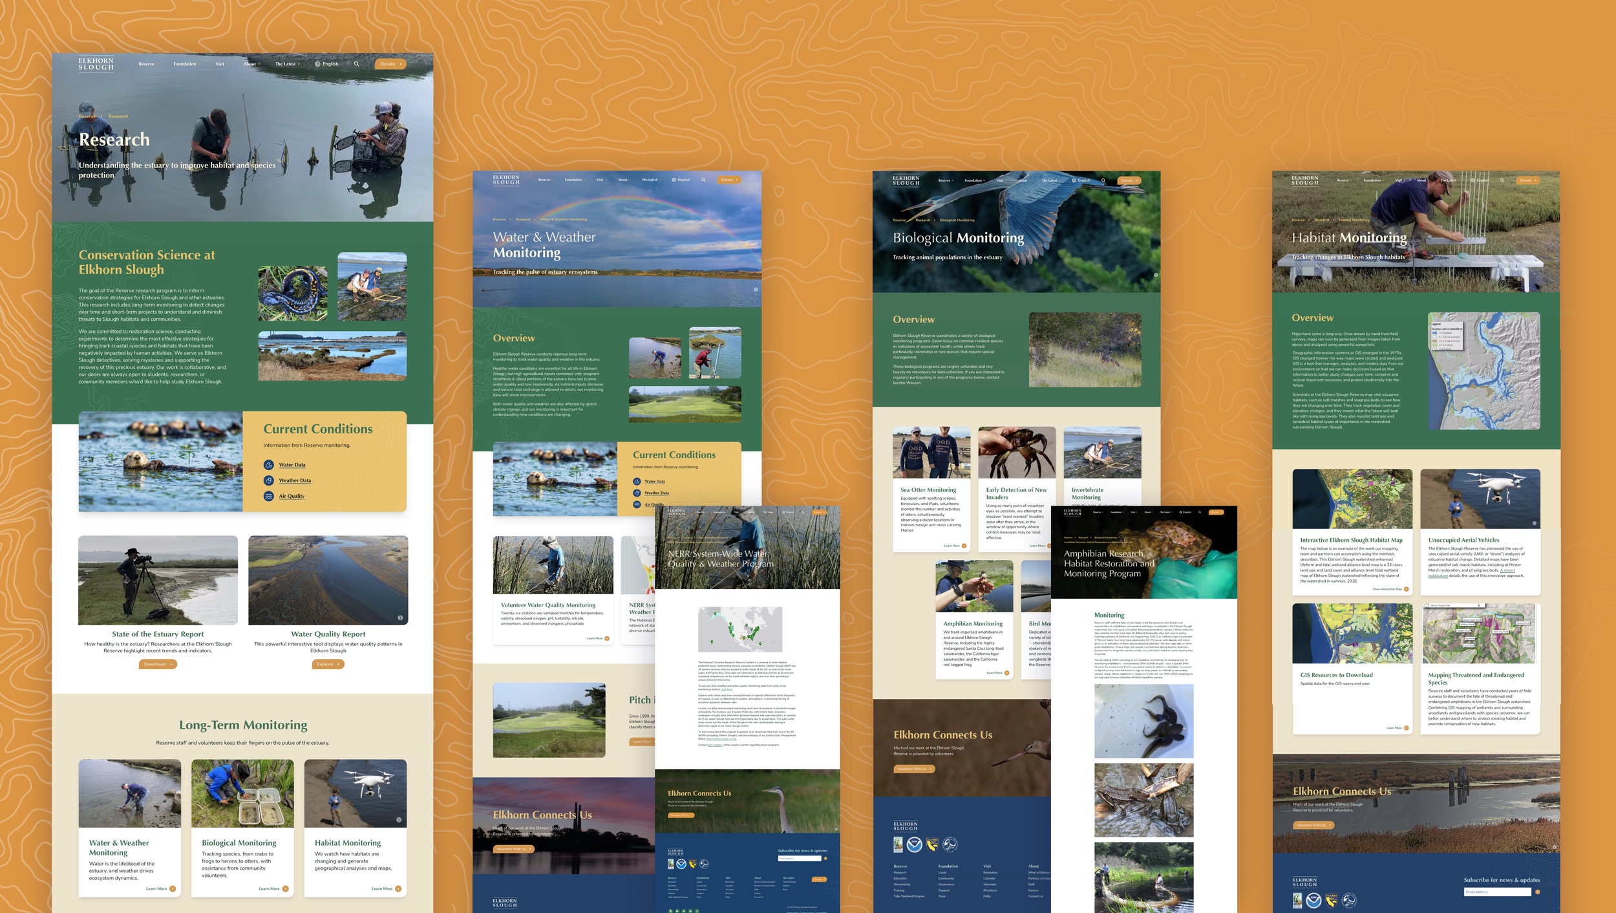Open Reserve menu on Water & Weather Monitoring page
Viewport: 1616px width, 913px height.
pos(546,180)
